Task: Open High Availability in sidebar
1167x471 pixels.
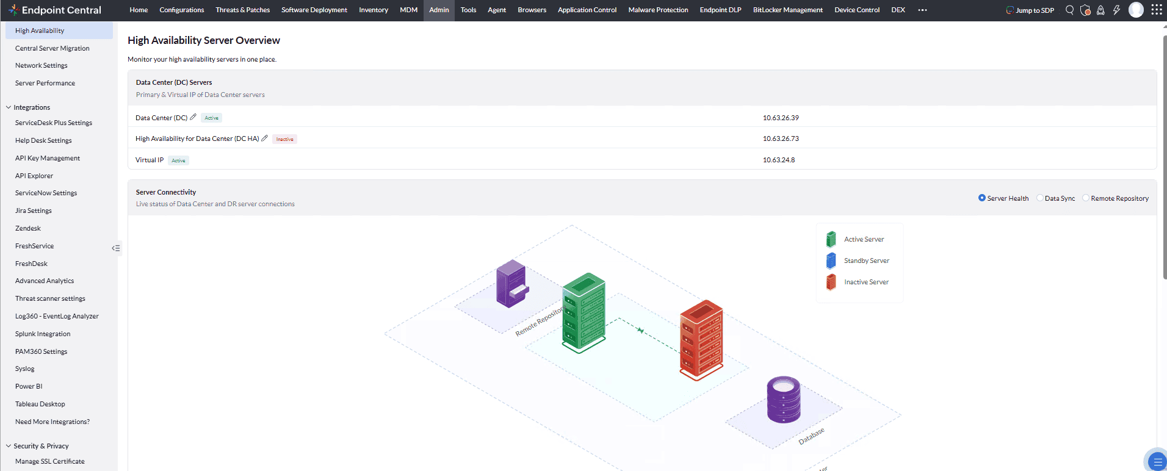Action: pos(59,31)
